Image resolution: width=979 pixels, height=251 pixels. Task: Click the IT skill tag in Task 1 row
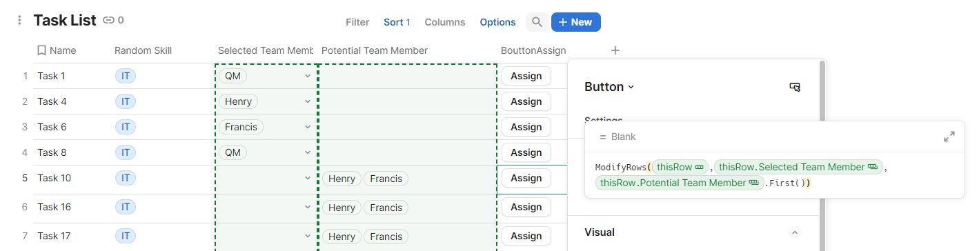126,76
